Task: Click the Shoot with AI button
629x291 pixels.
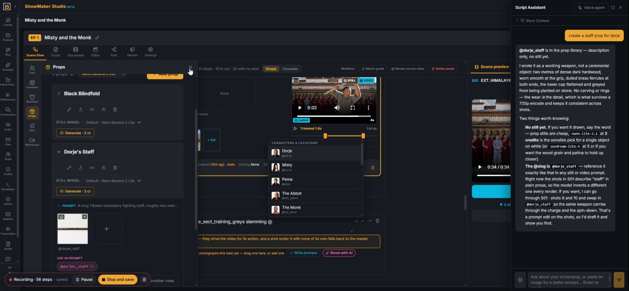Action: 339,253
